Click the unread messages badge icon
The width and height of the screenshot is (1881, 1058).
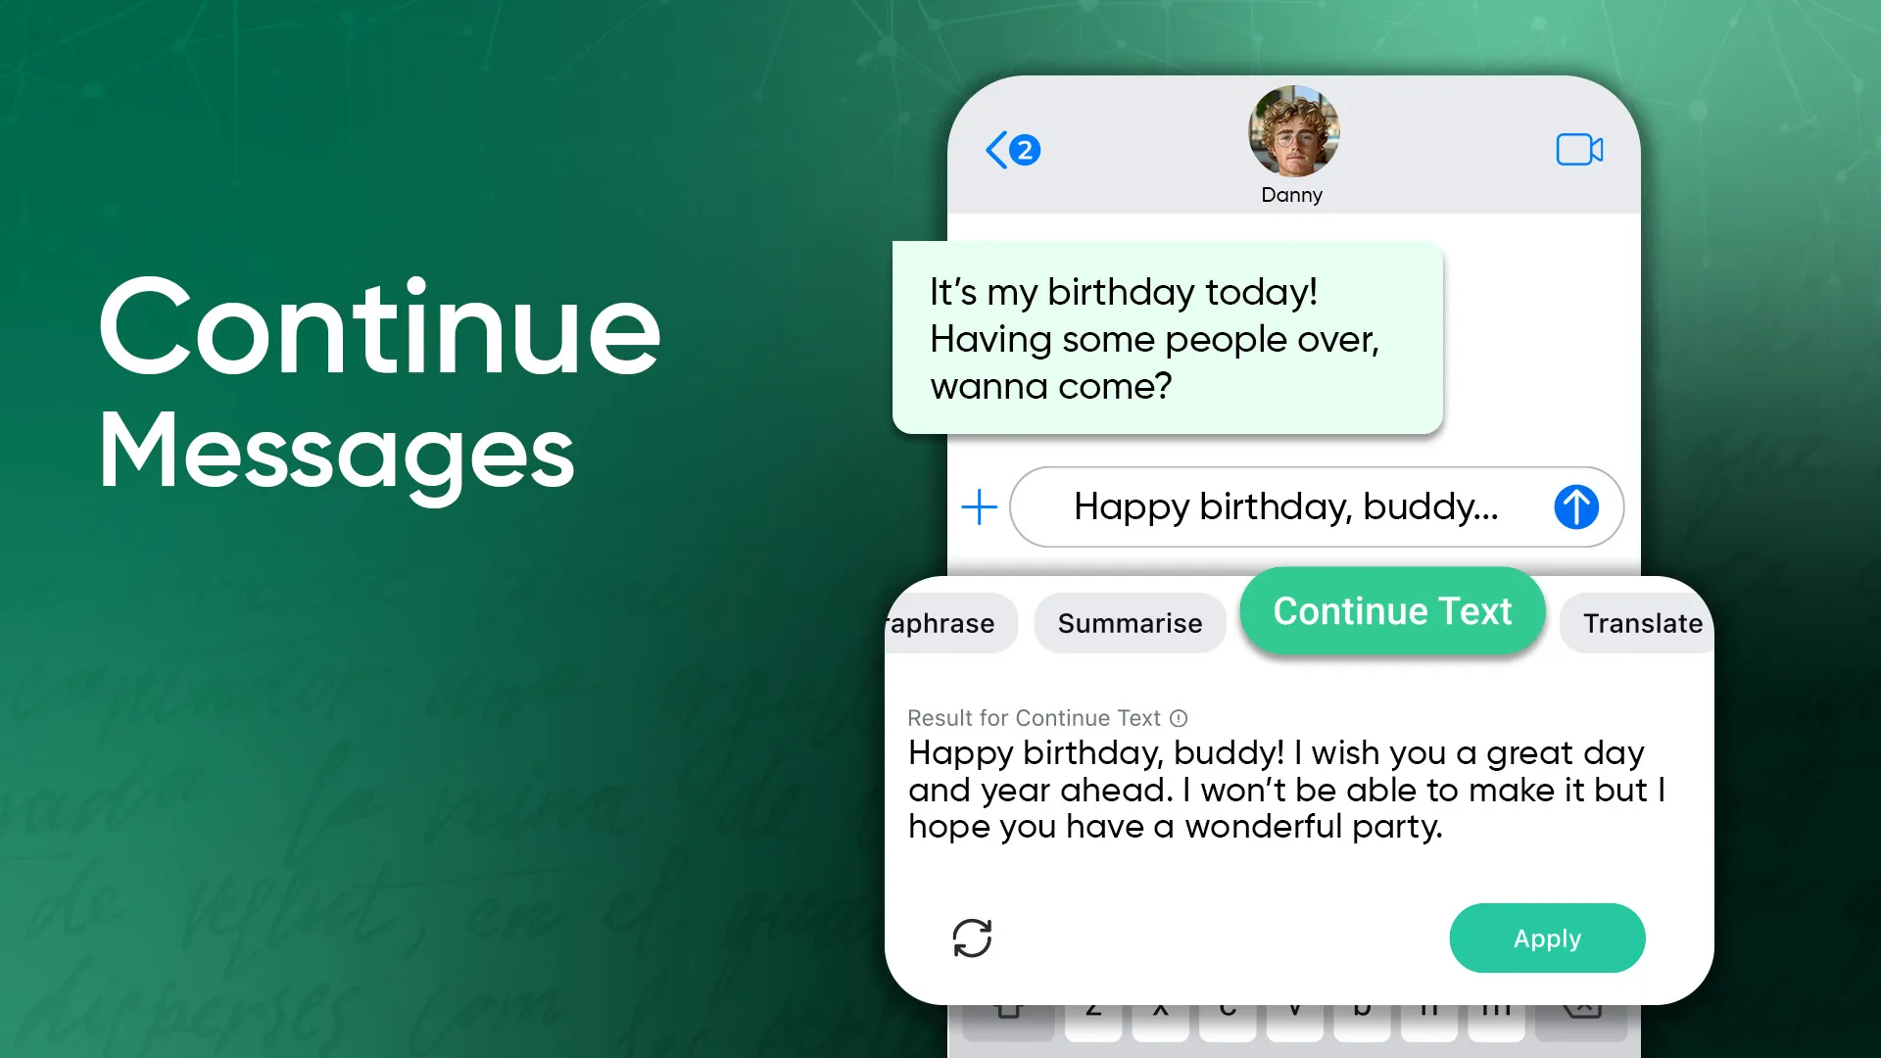click(1027, 149)
